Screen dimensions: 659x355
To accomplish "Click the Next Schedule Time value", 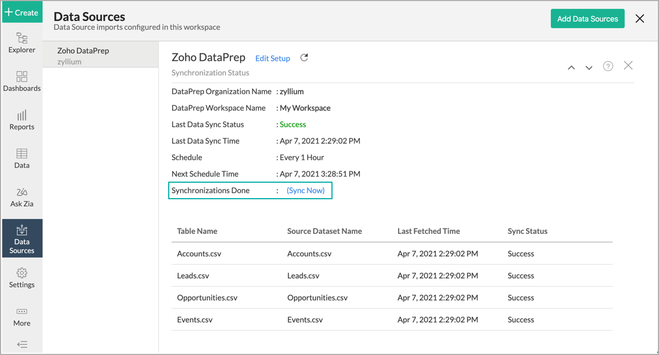I will pyautogui.click(x=320, y=174).
